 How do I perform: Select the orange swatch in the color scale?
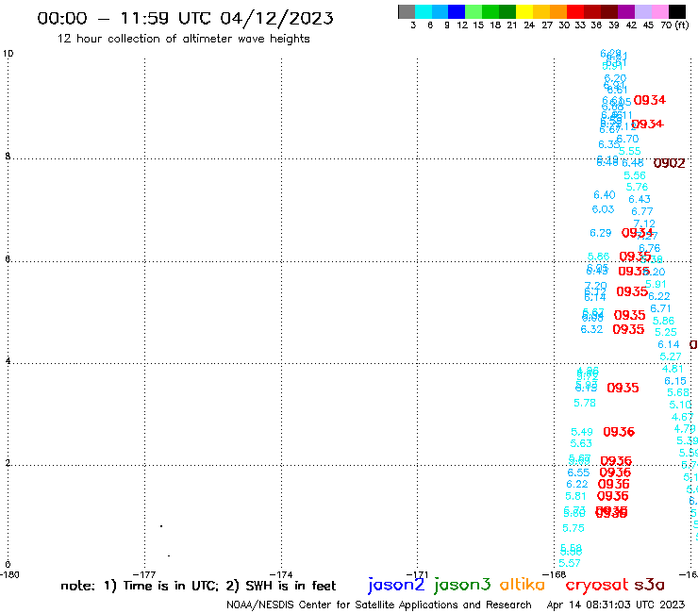pyautogui.click(x=558, y=11)
